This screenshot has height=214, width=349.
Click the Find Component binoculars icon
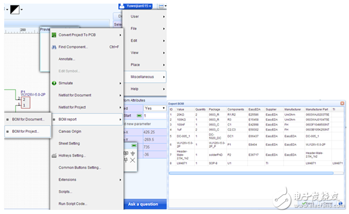[x=54, y=47]
